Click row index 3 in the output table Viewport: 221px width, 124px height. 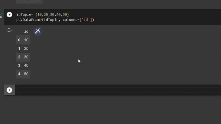[19, 65]
